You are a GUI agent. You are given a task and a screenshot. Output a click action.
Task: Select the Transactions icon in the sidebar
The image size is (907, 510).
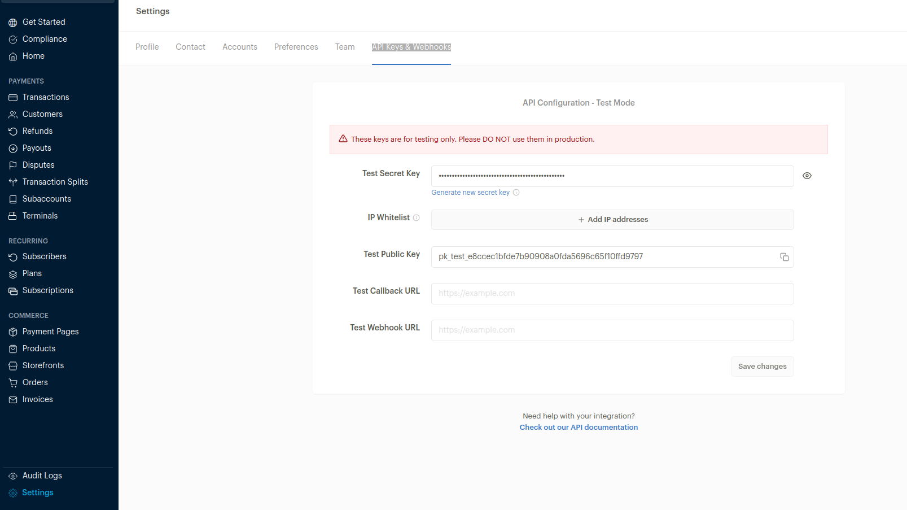(12, 97)
